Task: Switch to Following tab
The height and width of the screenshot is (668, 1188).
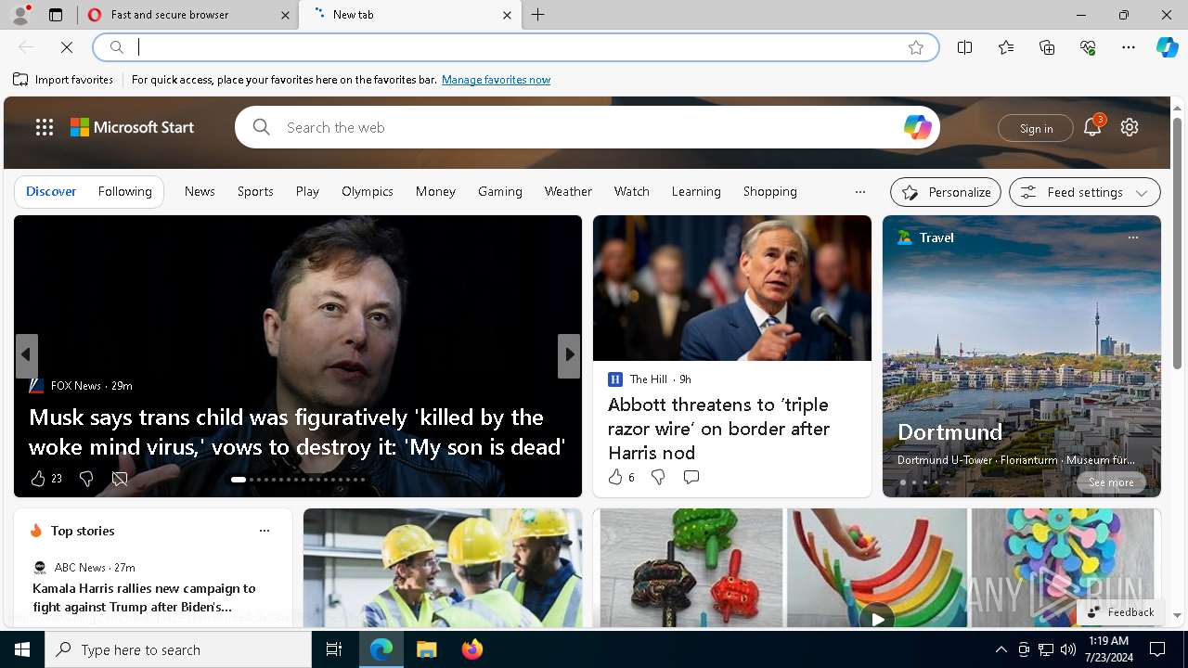Action: pos(124,191)
